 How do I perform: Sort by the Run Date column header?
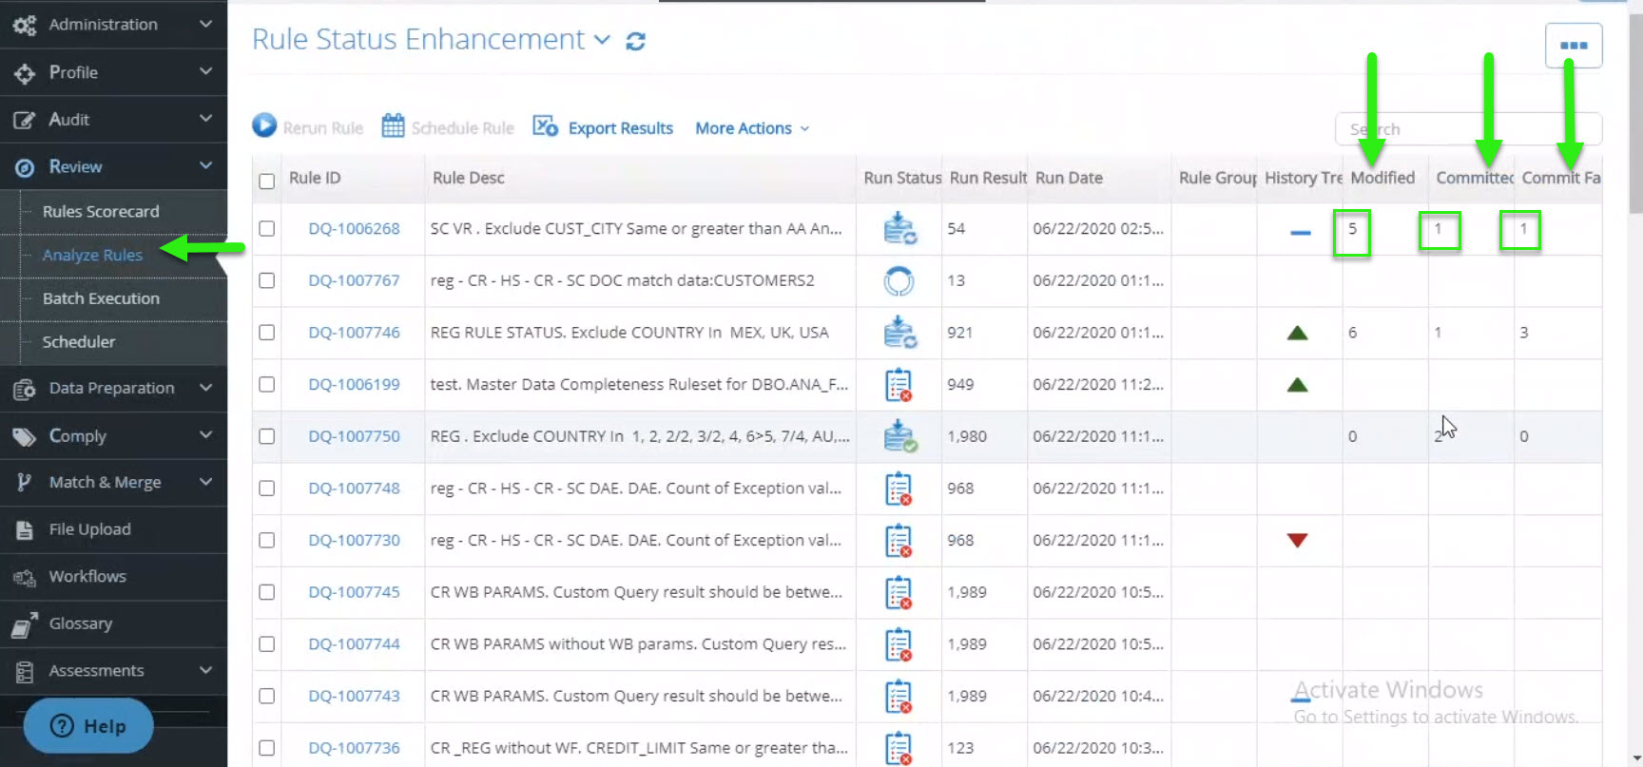(x=1069, y=178)
